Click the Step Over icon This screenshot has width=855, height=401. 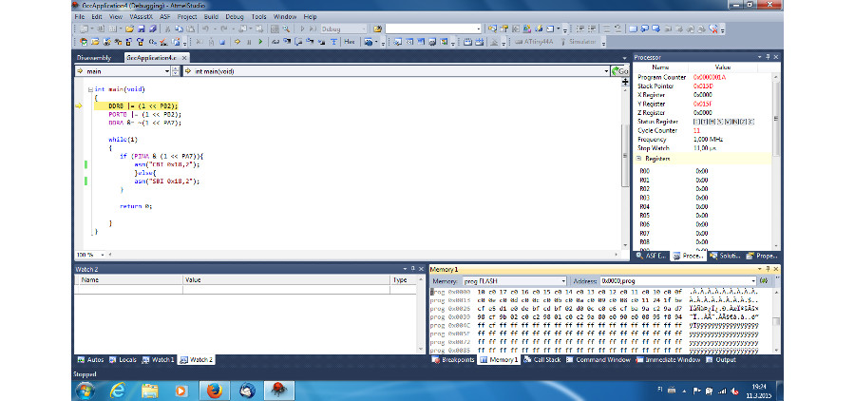pos(298,42)
